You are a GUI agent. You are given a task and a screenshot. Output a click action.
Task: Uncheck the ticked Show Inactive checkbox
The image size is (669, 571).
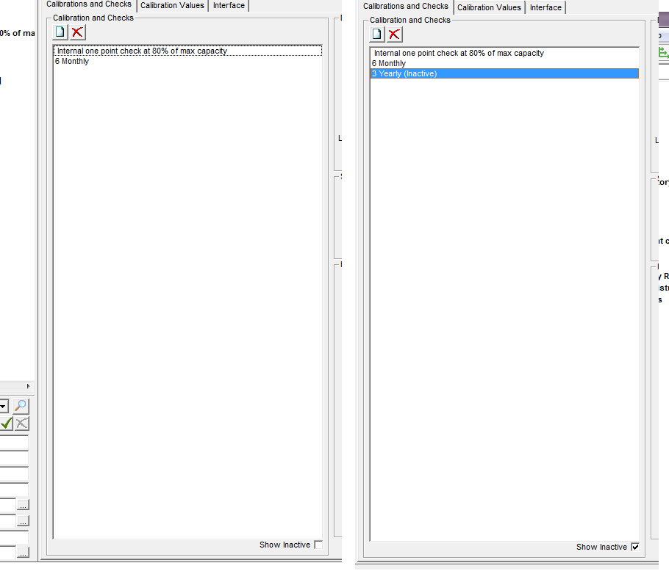tap(635, 547)
